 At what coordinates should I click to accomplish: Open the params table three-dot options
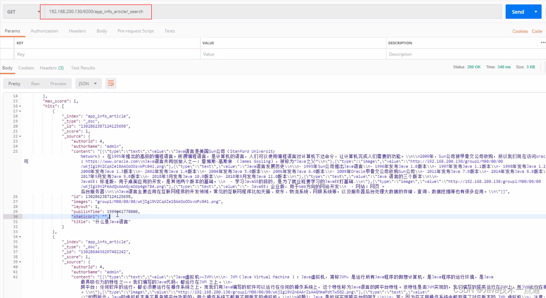(x=543, y=42)
